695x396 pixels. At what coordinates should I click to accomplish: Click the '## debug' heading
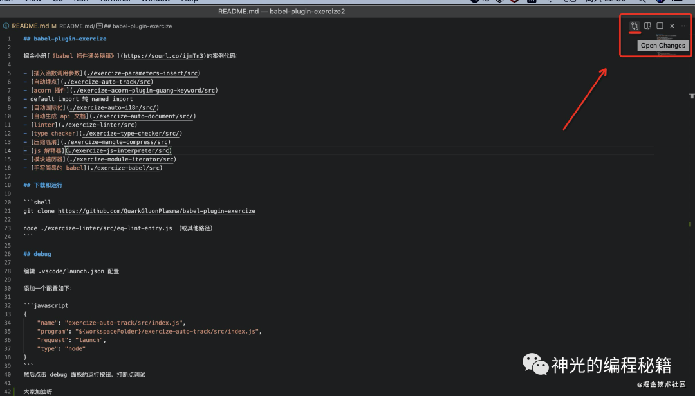(37, 255)
